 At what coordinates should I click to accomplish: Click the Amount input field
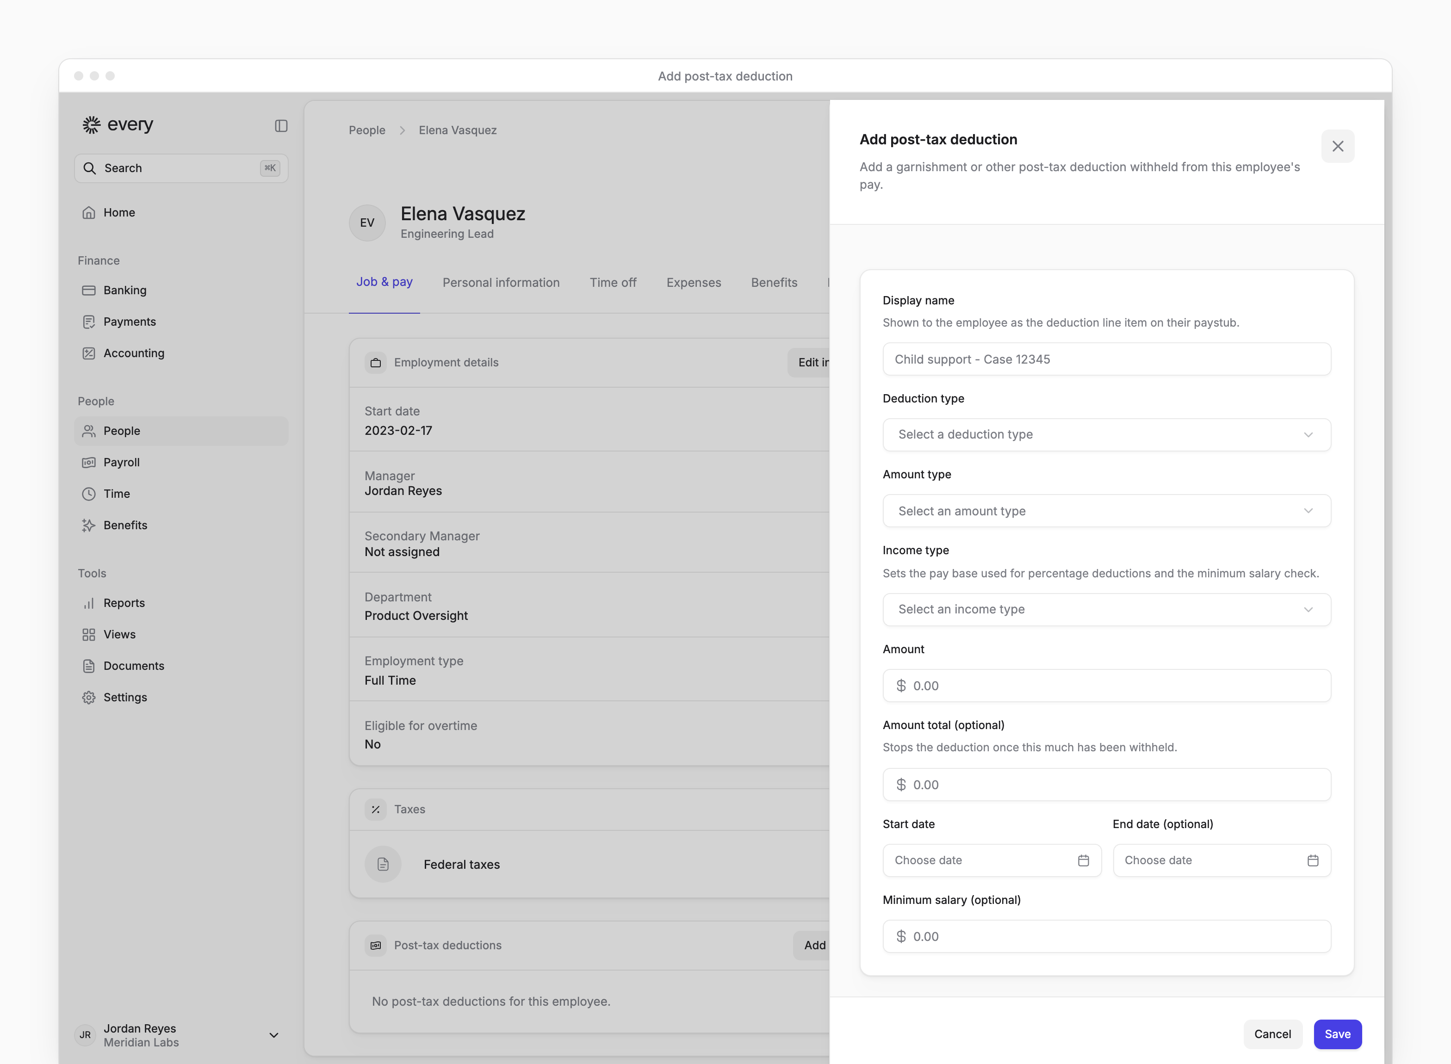point(1106,686)
